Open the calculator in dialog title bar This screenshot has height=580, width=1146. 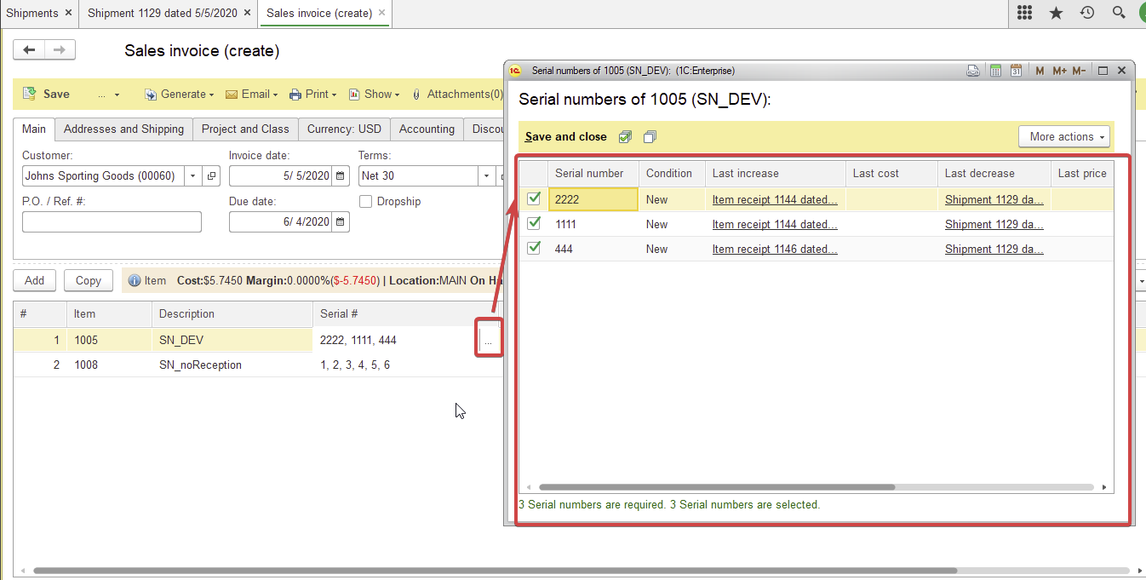(995, 71)
